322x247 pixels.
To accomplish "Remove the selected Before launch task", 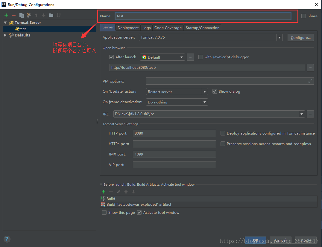I will [x=111, y=192].
